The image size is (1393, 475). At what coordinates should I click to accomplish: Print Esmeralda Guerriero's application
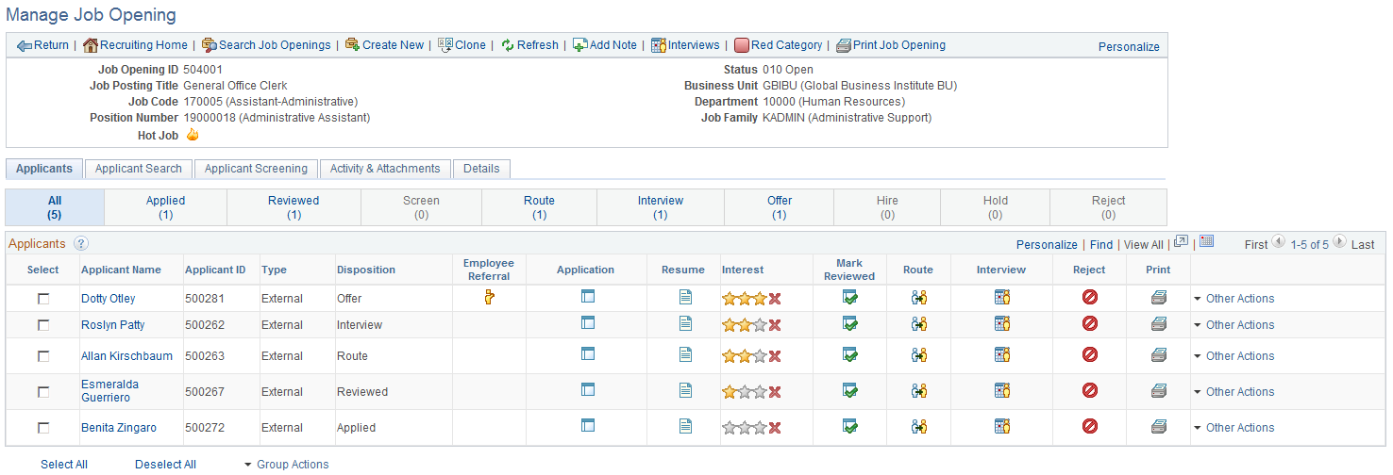point(1159,391)
